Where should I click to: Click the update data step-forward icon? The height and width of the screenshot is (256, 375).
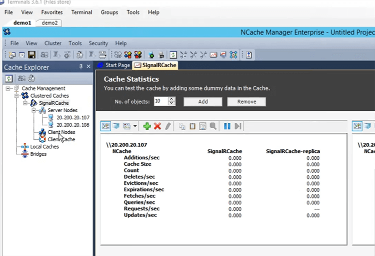tap(237, 126)
